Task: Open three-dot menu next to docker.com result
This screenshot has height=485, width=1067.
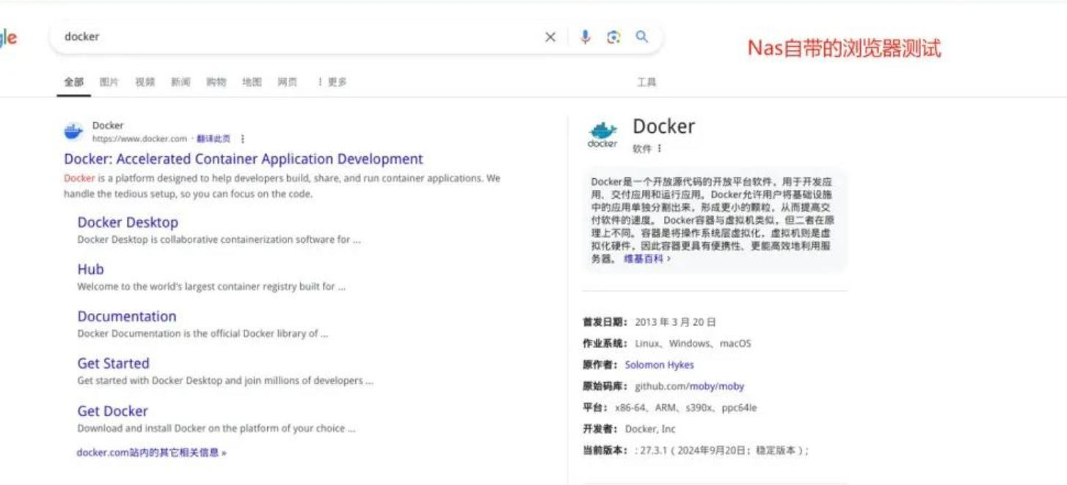Action: tap(243, 139)
